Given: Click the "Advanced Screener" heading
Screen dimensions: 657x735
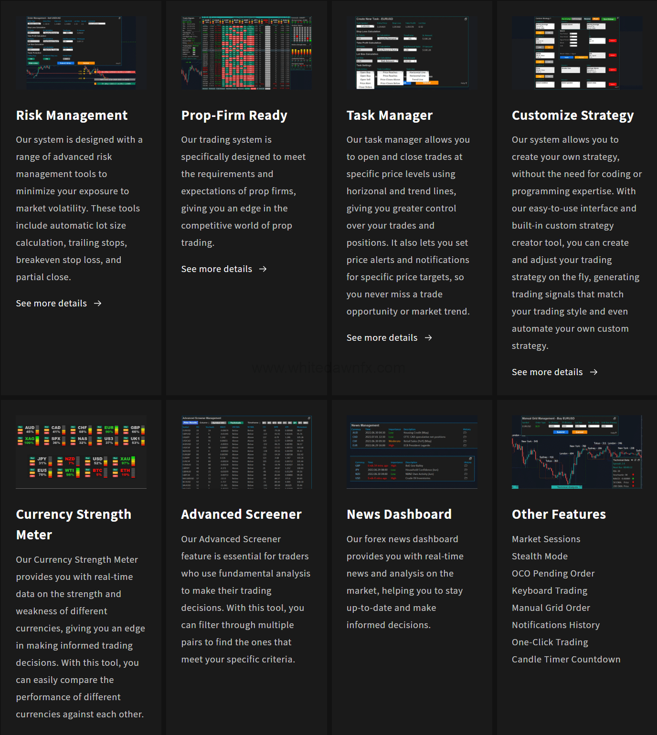Looking at the screenshot, I should coord(241,514).
